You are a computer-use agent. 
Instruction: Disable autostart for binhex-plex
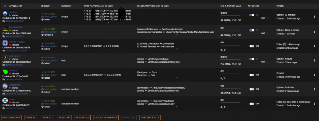click(252, 59)
